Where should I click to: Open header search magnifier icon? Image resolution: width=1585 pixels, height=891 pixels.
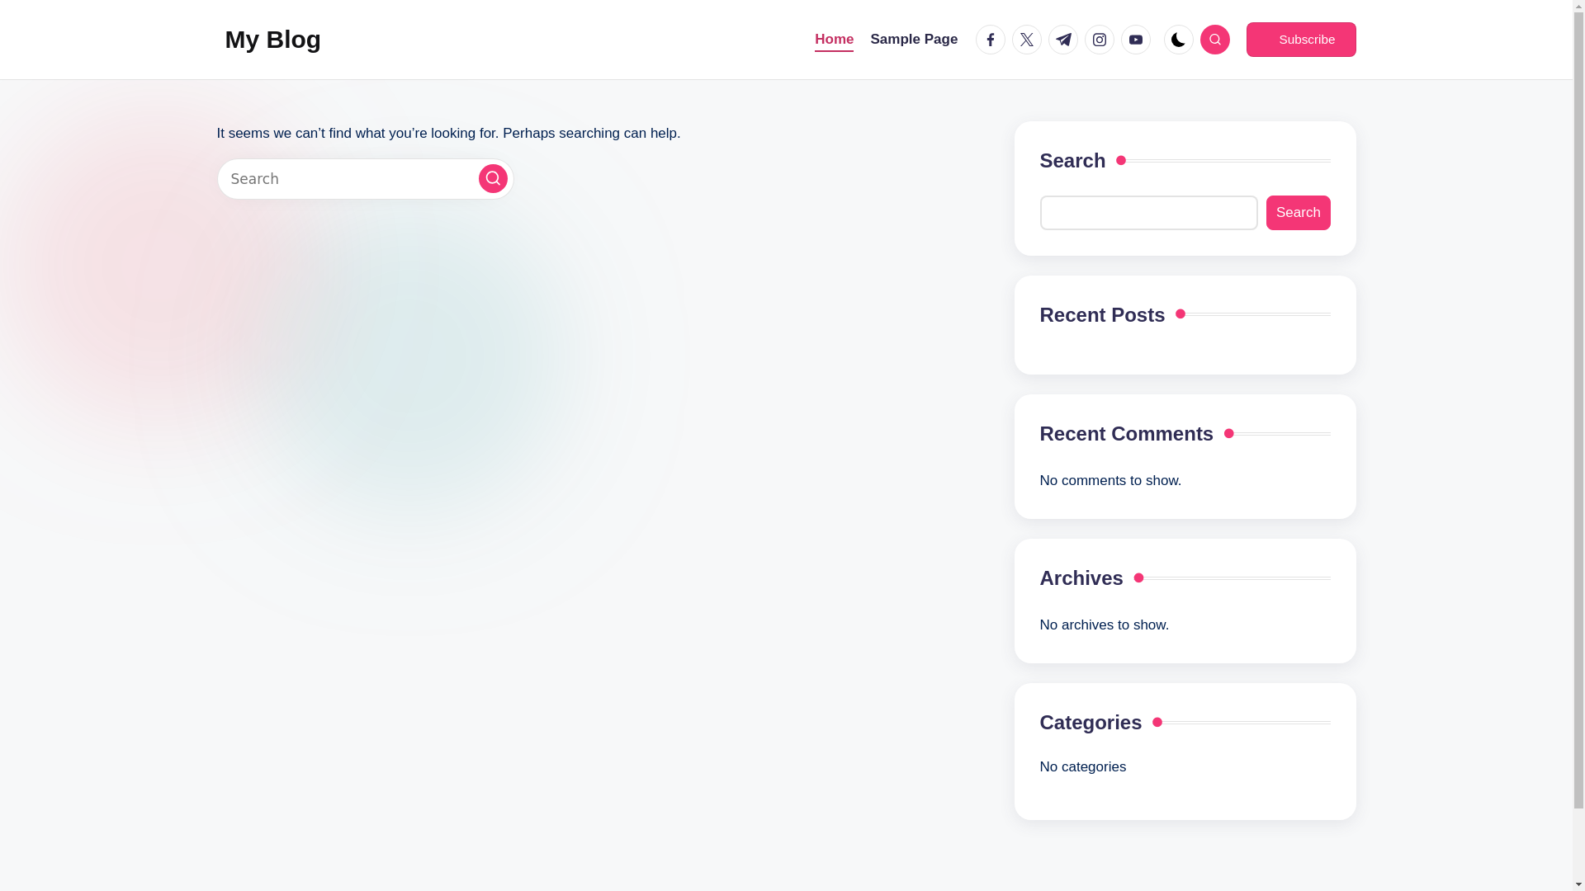pos(1215,40)
